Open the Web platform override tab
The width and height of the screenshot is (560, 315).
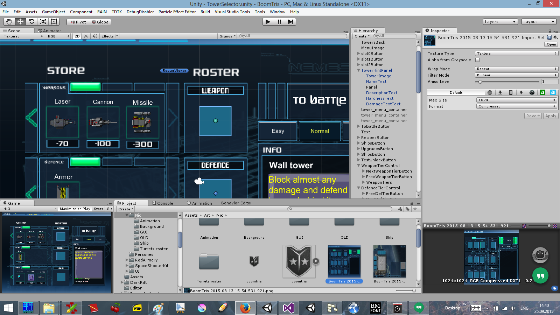pos(490,92)
